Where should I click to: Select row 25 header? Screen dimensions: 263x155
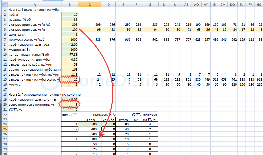pos(5,129)
